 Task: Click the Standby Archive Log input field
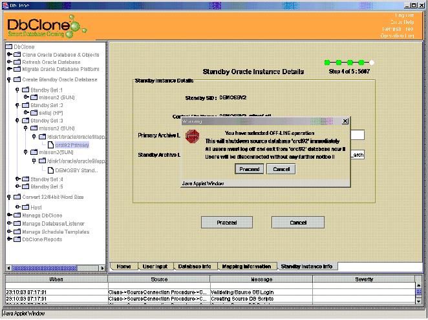click(x=358, y=155)
